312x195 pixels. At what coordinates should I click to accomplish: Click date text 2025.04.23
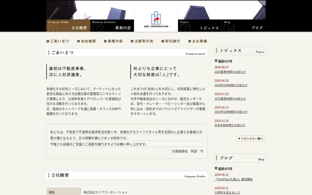pos(221,107)
